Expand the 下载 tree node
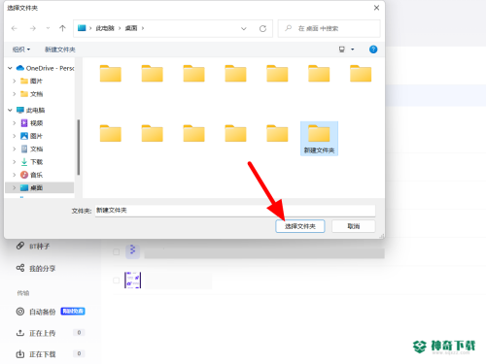486x364 pixels. (x=14, y=162)
